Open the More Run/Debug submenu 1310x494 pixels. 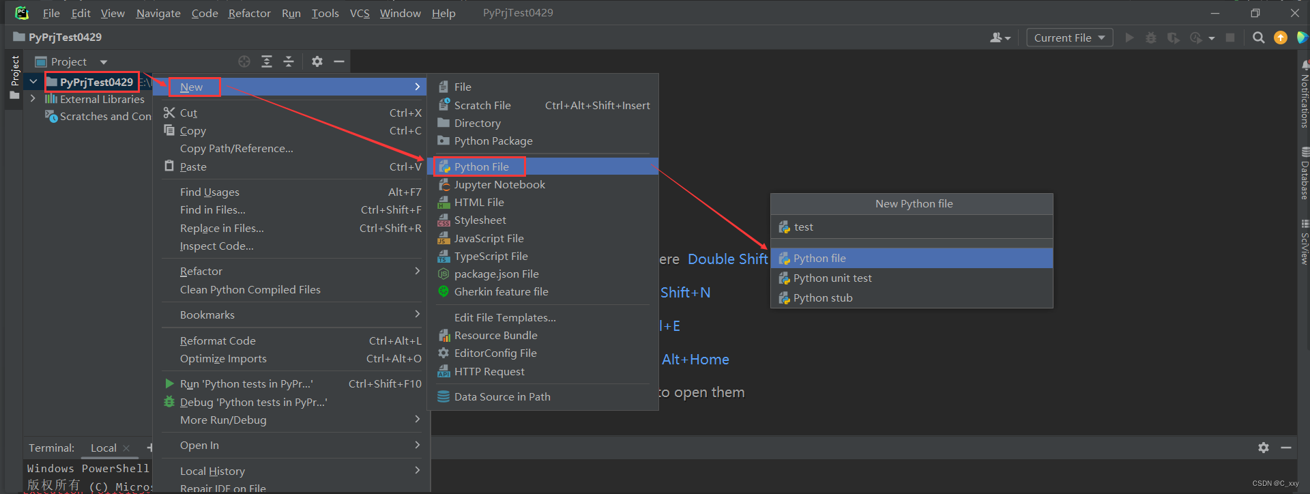tap(293, 420)
